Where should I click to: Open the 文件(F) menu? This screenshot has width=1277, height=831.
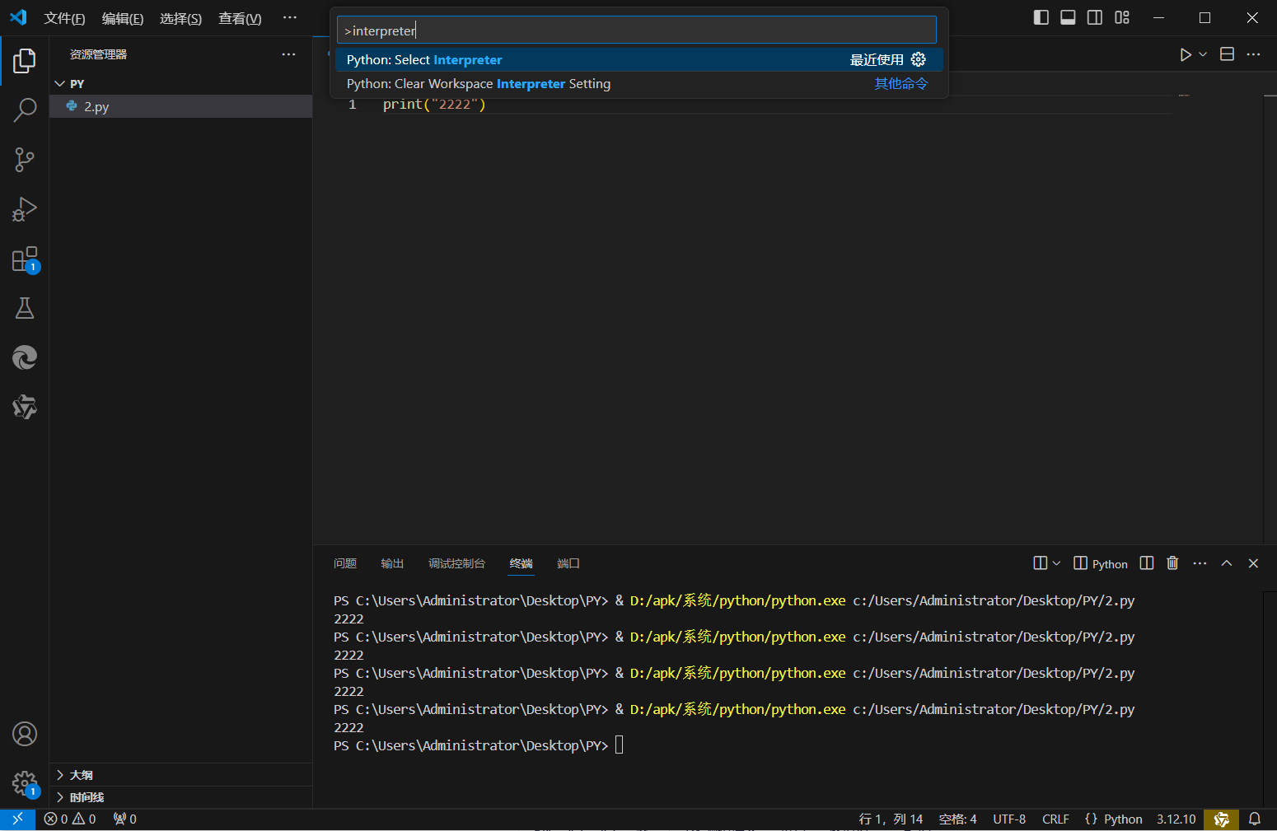(64, 18)
